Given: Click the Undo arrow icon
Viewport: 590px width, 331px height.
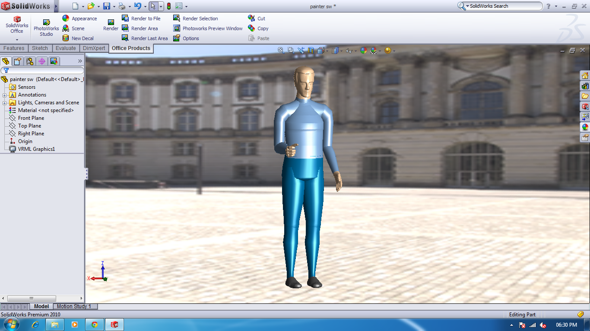Looking at the screenshot, I should click(x=138, y=6).
